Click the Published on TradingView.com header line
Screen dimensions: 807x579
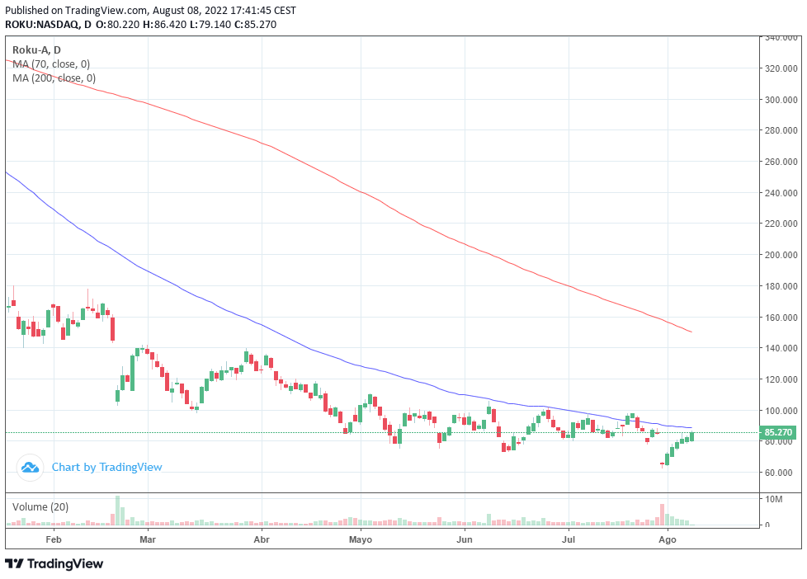point(150,10)
